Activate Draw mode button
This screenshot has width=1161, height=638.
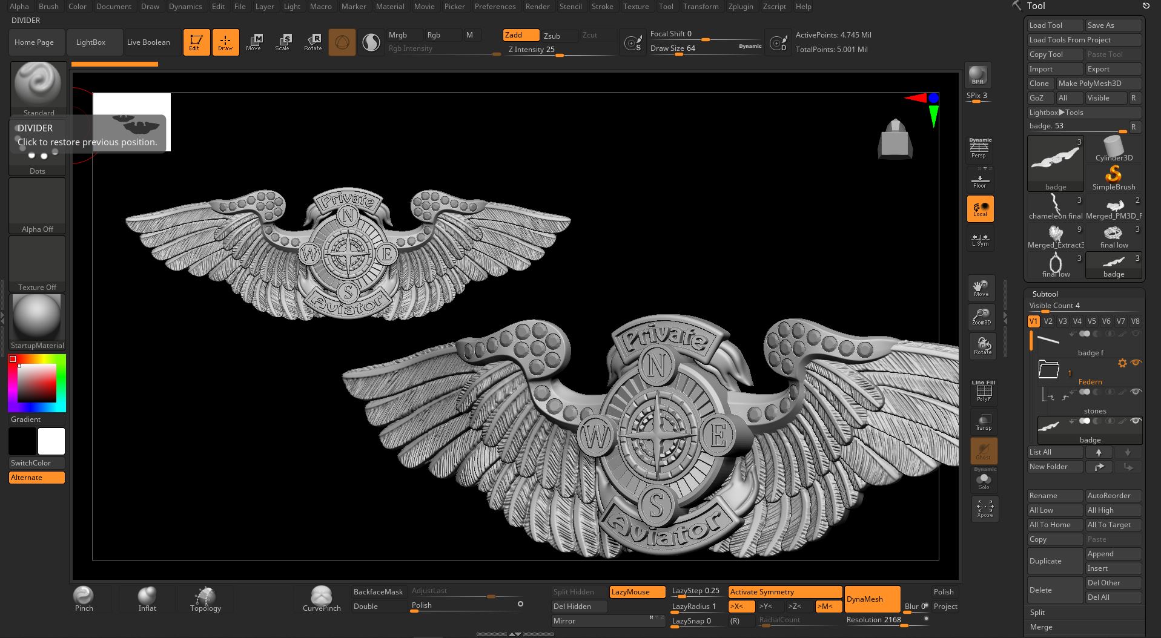pos(225,42)
